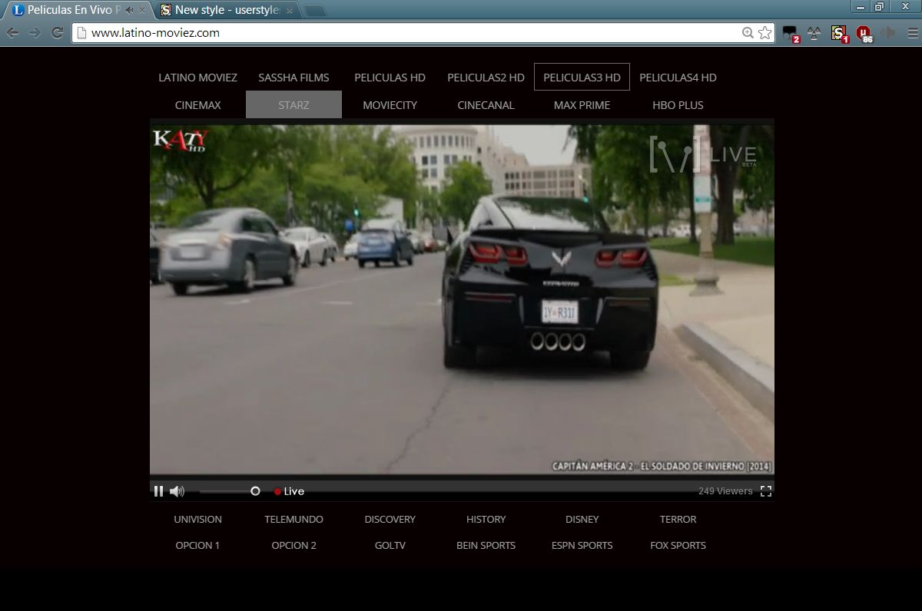Select PELICULAS HD channel
Image resolution: width=922 pixels, height=611 pixels.
point(390,78)
